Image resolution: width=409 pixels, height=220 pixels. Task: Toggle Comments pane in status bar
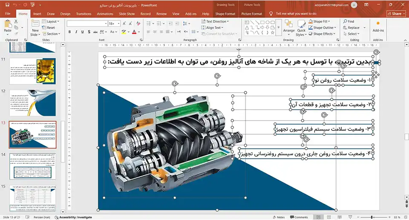tap(299, 217)
